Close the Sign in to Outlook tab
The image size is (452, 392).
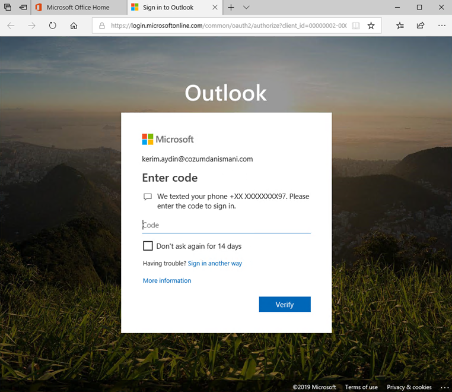(x=215, y=7)
